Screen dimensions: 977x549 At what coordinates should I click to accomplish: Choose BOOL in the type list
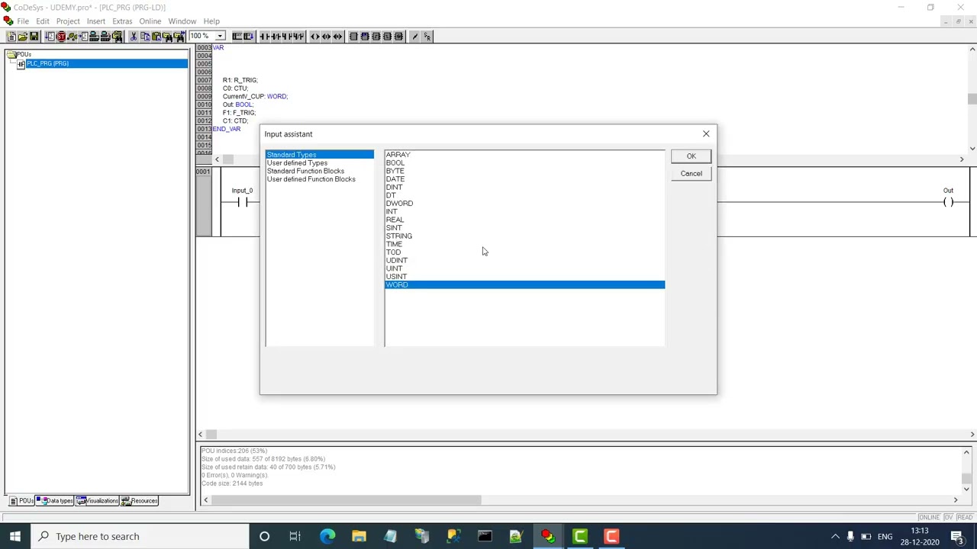(395, 163)
